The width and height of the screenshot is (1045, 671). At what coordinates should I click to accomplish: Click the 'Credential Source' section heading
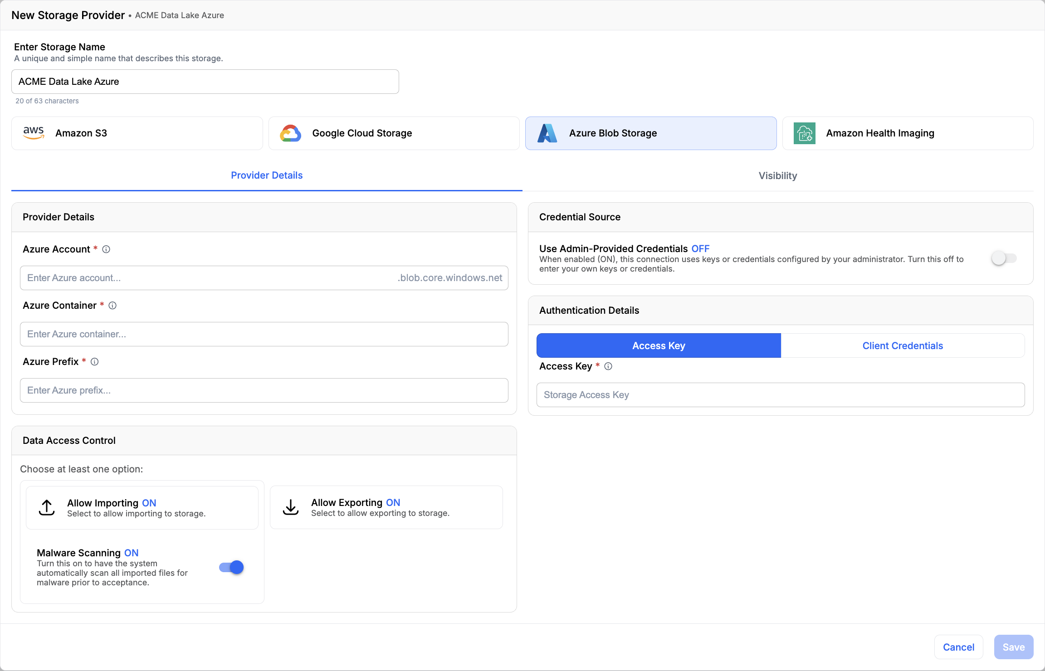click(580, 217)
